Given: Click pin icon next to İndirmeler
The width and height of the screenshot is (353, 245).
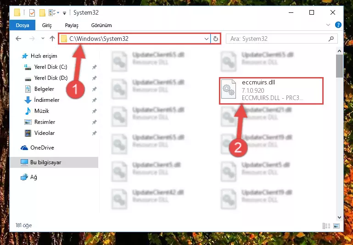Looking at the screenshot, I should coord(94,100).
